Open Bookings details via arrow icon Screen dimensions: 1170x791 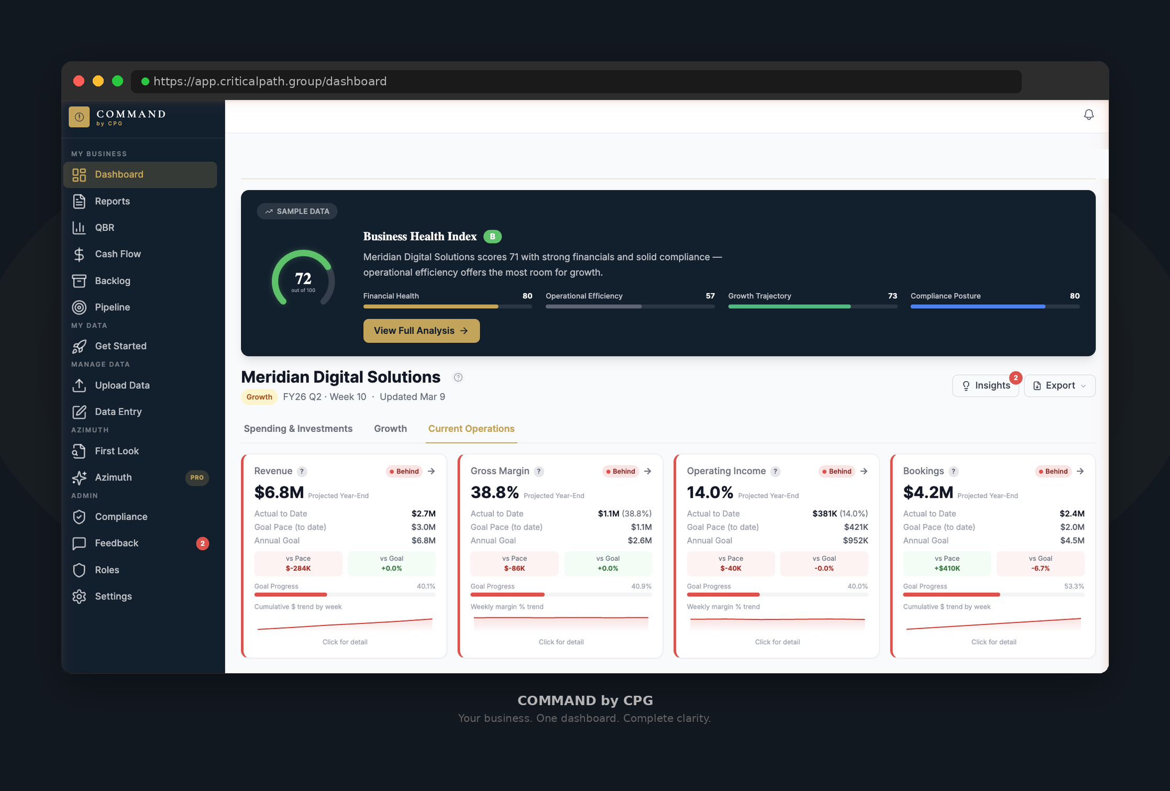pos(1080,471)
